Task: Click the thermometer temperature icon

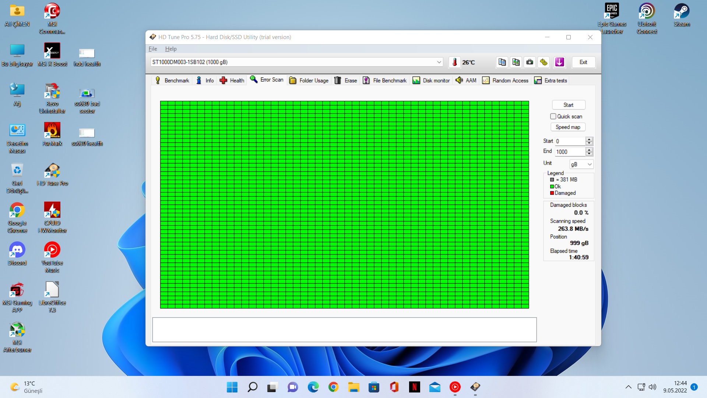Action: point(454,62)
